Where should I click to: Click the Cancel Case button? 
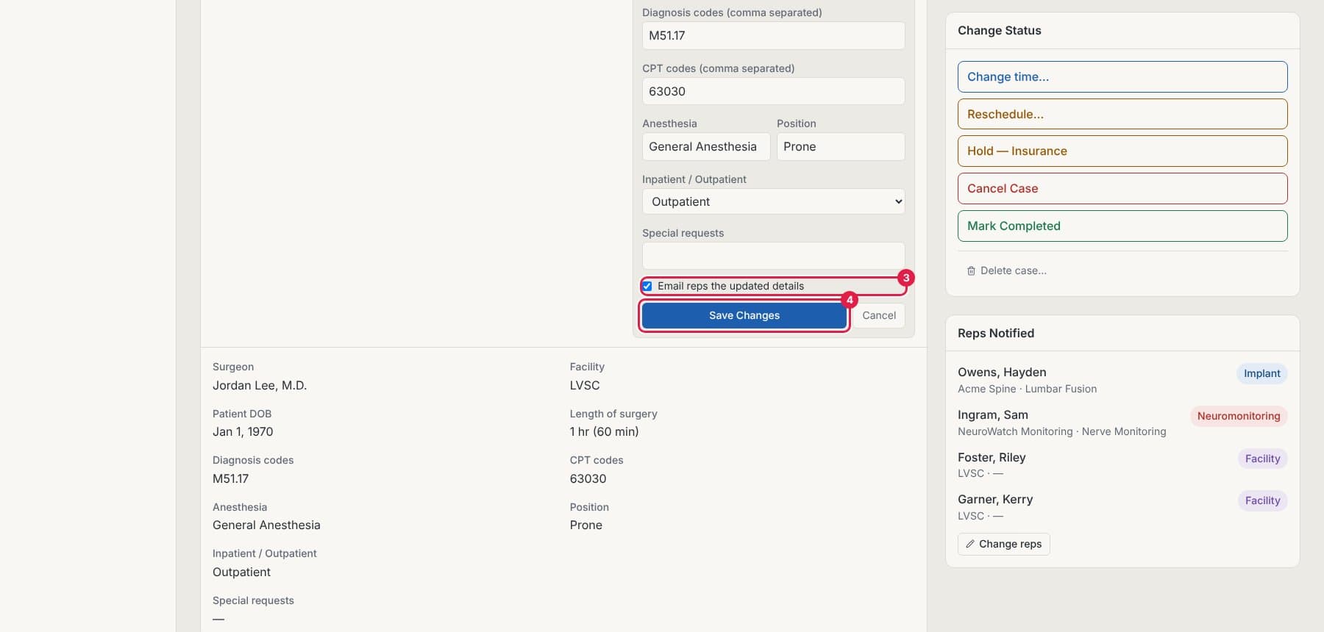tap(1122, 188)
